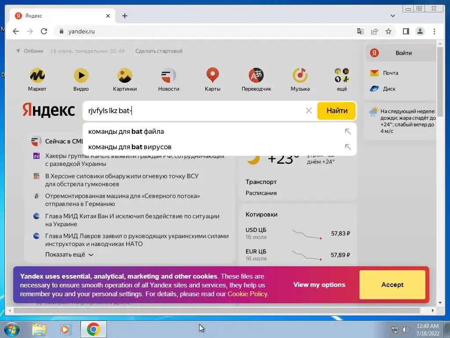Open news about машина для «Северного потока»

point(122,200)
